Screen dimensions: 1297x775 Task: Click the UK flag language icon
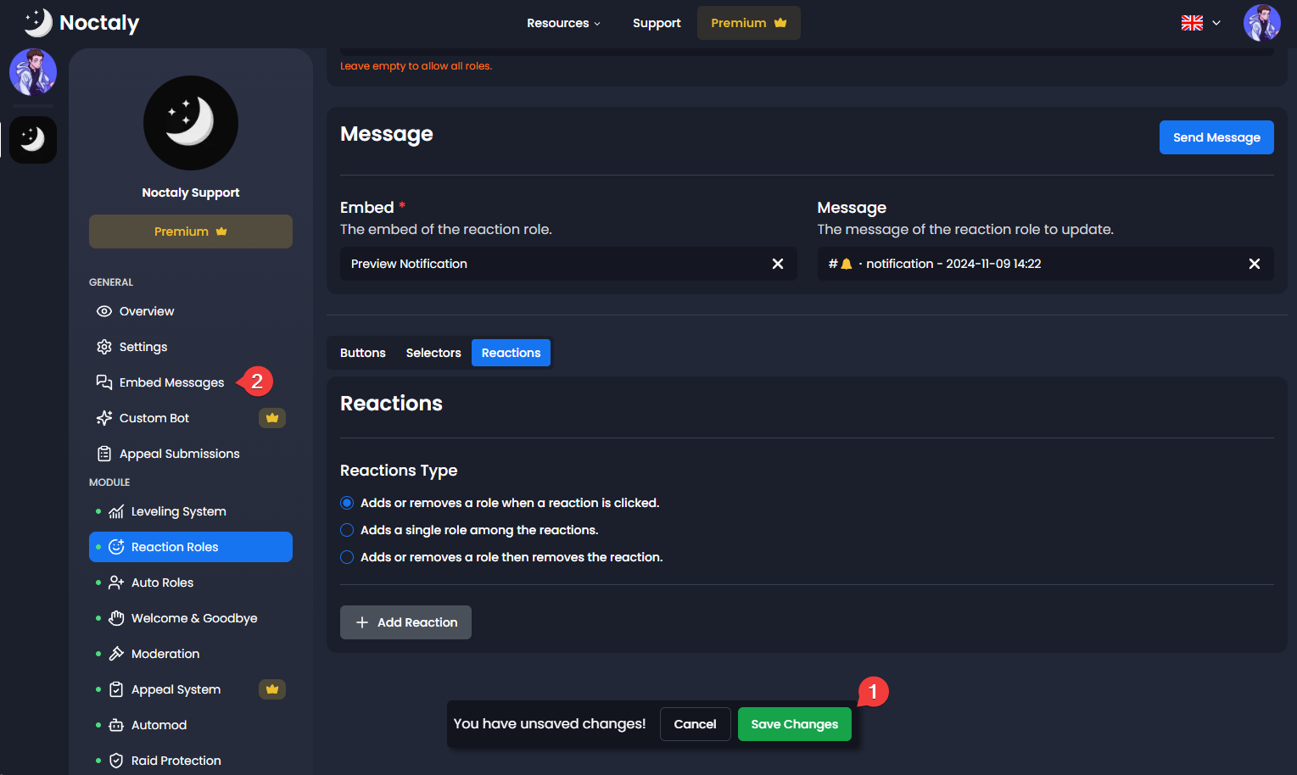(1192, 23)
